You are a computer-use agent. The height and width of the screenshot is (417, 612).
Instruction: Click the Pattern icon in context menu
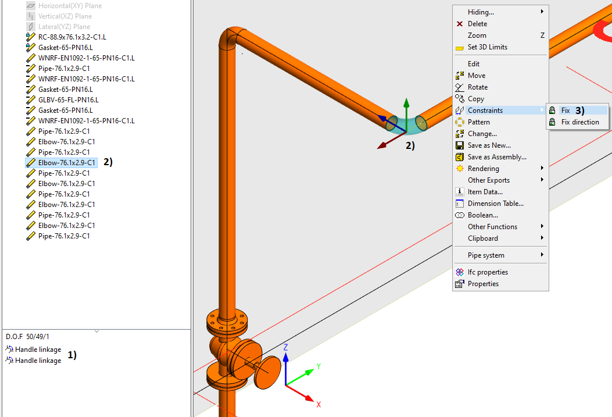coord(460,122)
